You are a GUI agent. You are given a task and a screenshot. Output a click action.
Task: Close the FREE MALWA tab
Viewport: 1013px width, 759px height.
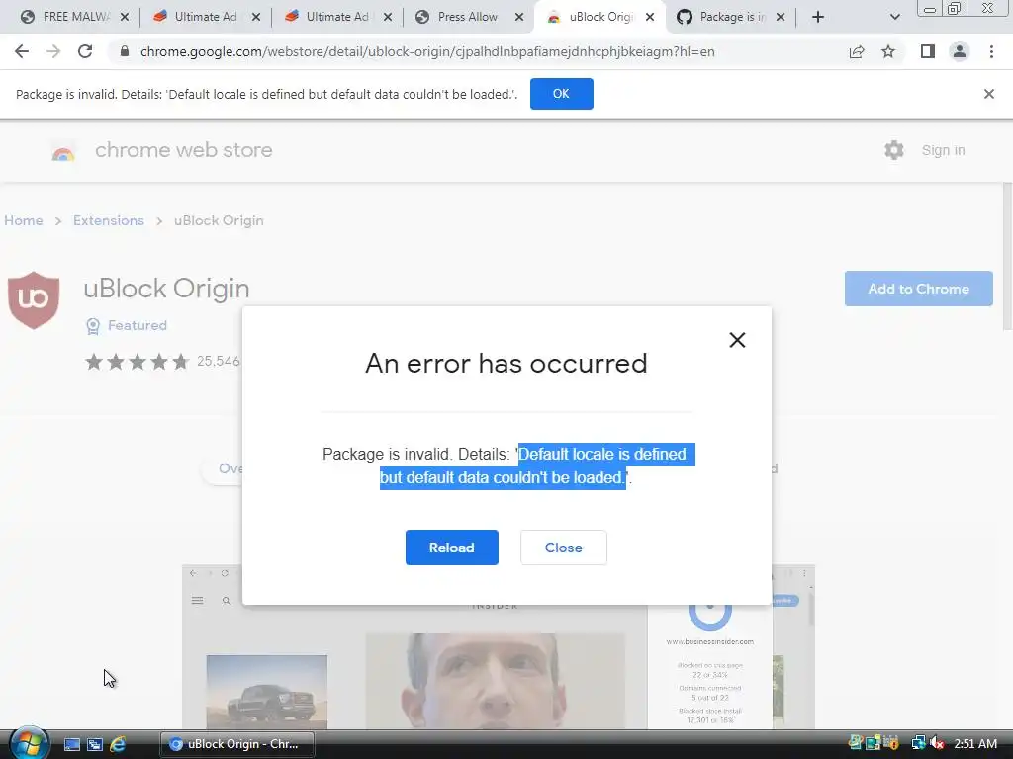[x=125, y=17]
